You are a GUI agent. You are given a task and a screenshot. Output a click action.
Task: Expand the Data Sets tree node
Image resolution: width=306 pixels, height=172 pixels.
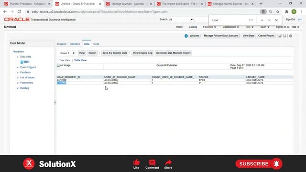point(18,57)
